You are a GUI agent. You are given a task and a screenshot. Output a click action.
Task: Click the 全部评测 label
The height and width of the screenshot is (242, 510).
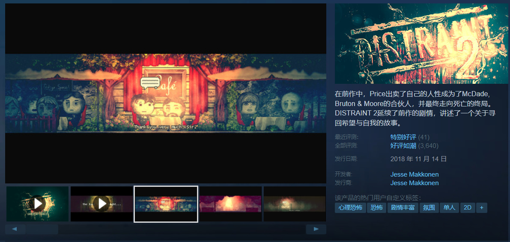click(346, 146)
